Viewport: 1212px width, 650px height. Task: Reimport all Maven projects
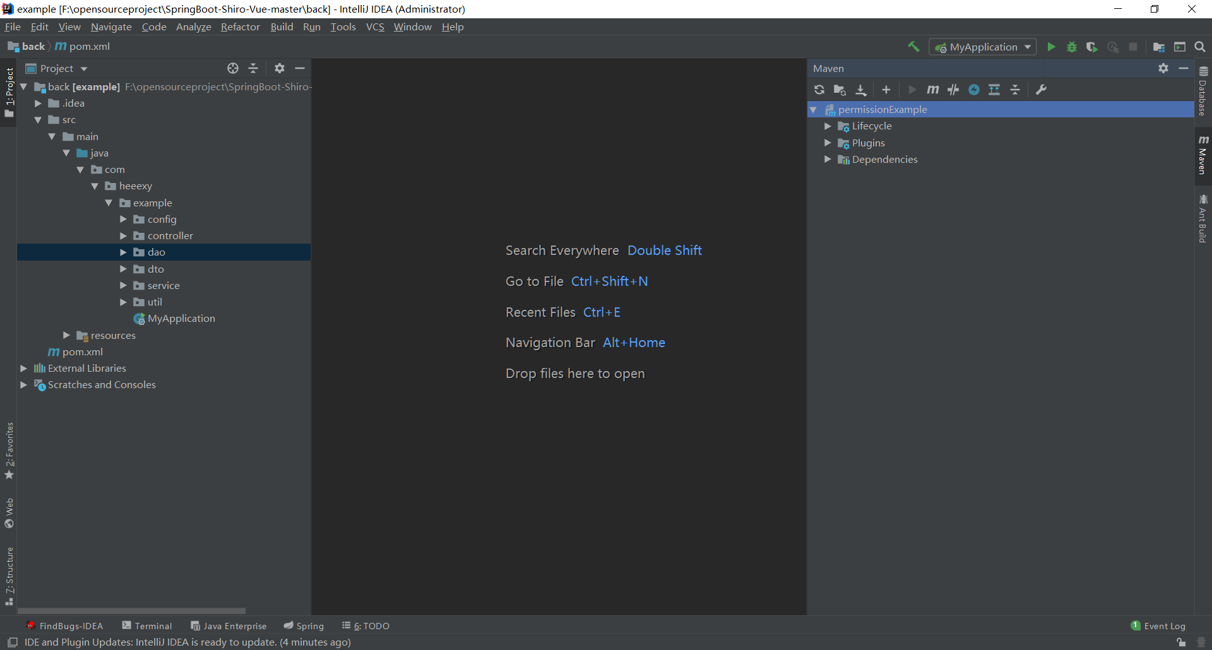click(819, 90)
